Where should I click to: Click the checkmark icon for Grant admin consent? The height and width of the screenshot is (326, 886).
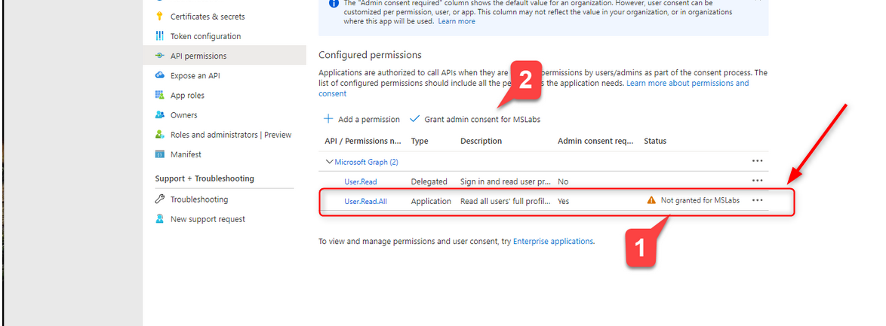pyautogui.click(x=415, y=119)
